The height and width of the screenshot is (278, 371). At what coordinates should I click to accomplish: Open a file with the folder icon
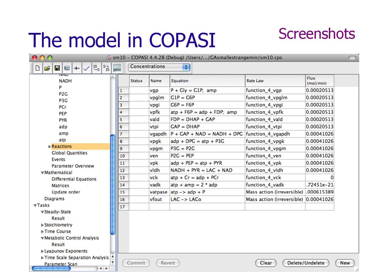coord(47,68)
